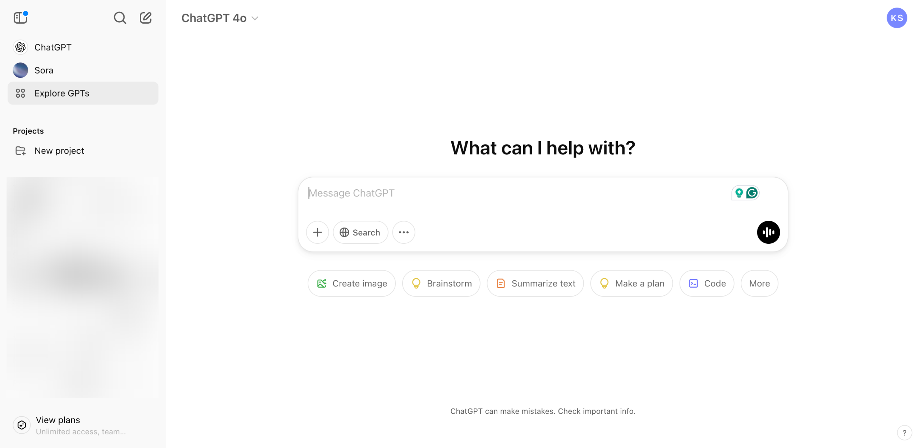The width and height of the screenshot is (920, 448).
Task: Start a new chat with the compose icon
Action: pyautogui.click(x=146, y=18)
